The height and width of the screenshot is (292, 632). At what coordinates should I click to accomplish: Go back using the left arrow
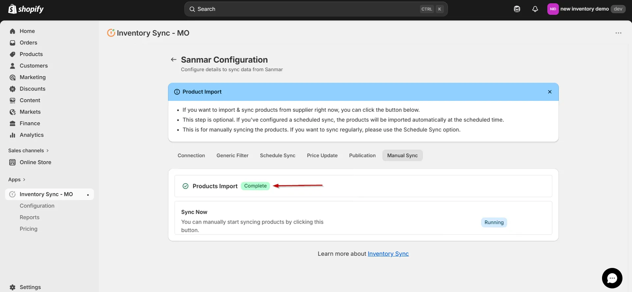click(x=174, y=60)
